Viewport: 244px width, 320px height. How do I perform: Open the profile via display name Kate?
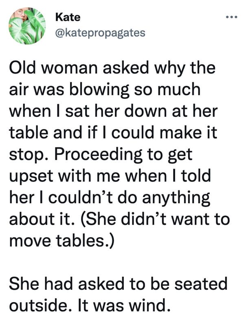68,17
